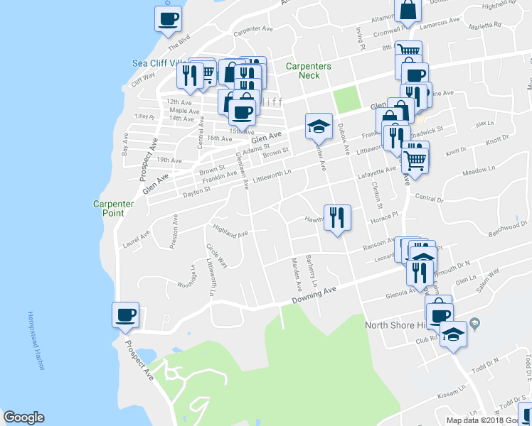Click the Laurel Ave street label
The image size is (532, 426).
(136, 239)
